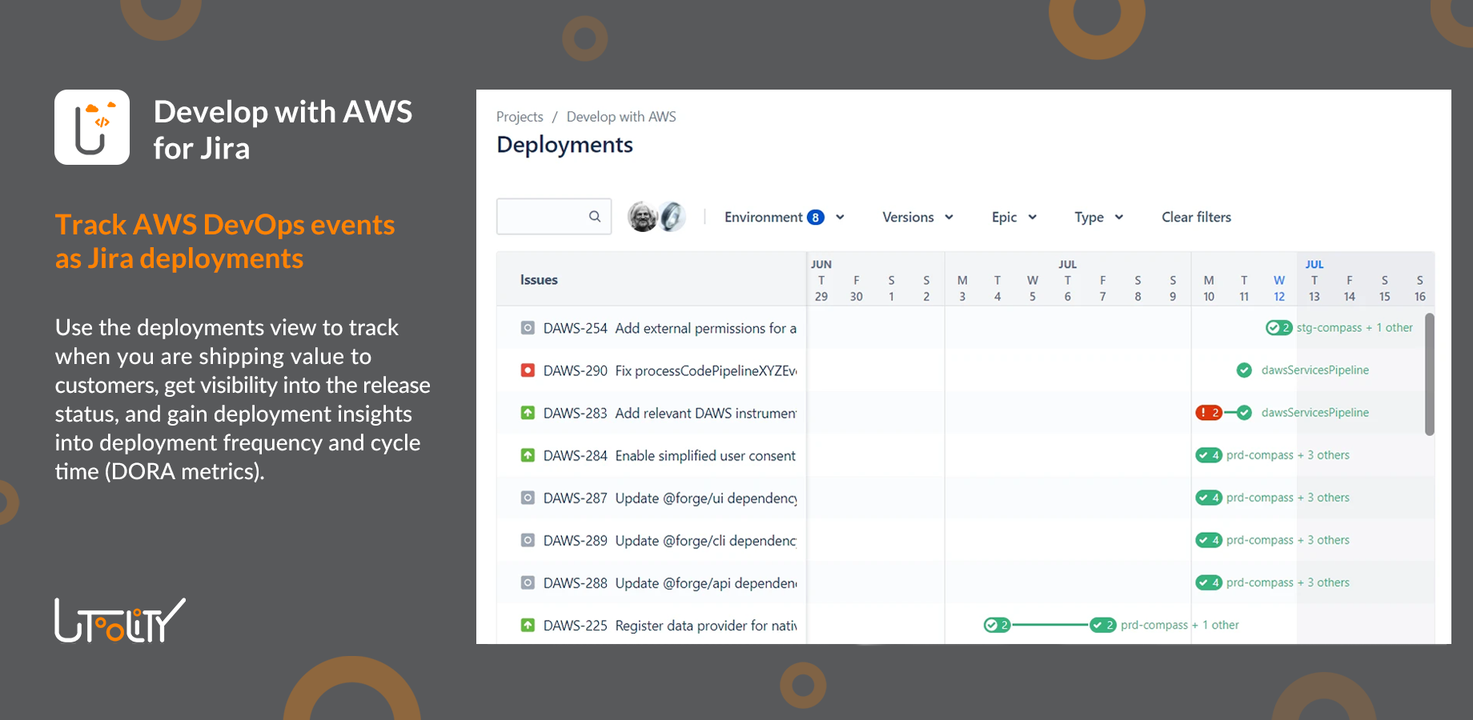Open DAWS-254 successful deployments badge
Image resolution: width=1473 pixels, height=720 pixels.
[x=1278, y=327]
